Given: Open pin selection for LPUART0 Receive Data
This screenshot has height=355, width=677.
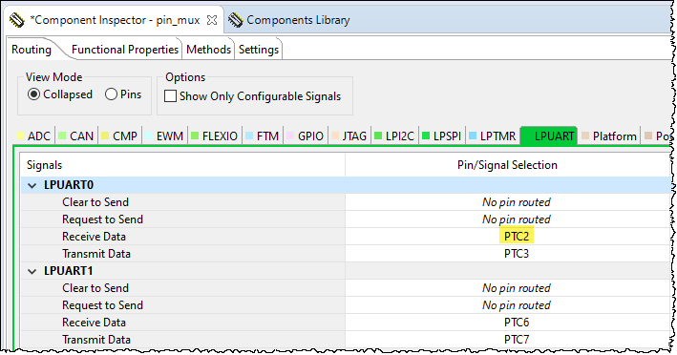Looking at the screenshot, I should tap(517, 237).
